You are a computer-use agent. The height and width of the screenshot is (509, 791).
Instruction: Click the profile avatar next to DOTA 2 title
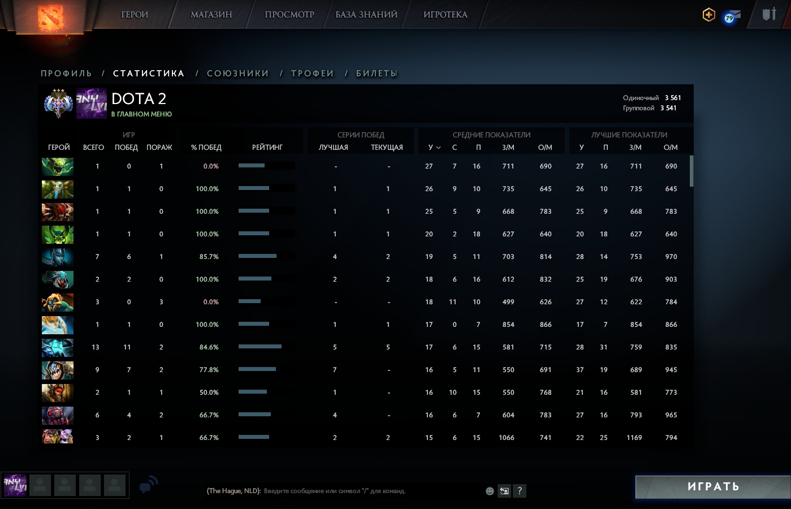pyautogui.click(x=92, y=103)
